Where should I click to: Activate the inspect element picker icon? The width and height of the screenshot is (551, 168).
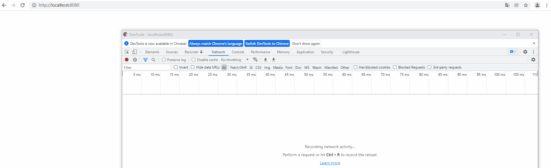tap(127, 52)
